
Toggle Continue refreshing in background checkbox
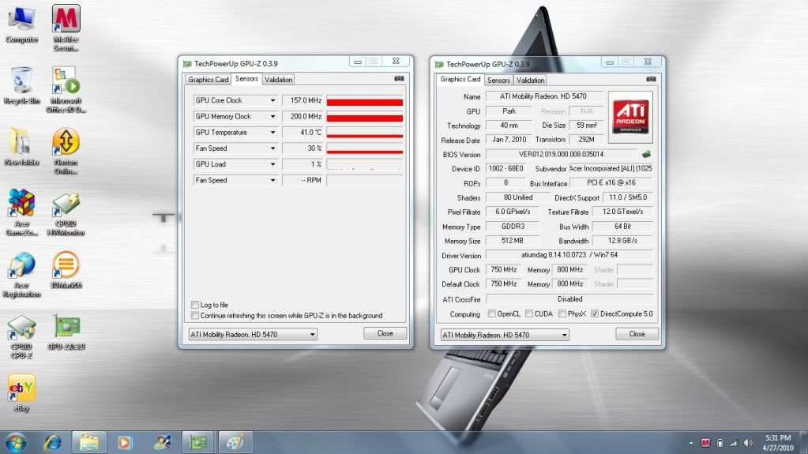(195, 315)
